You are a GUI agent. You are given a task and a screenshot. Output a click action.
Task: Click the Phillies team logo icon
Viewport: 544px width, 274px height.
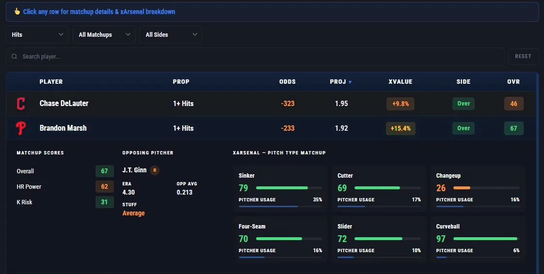point(21,128)
